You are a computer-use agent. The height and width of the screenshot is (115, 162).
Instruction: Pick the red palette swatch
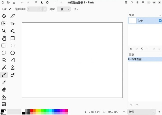pyautogui.click(x=31, y=110)
